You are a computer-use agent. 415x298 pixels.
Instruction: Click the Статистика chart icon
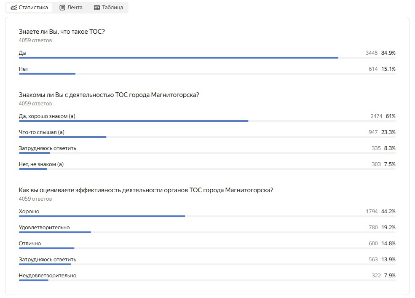pyautogui.click(x=13, y=8)
